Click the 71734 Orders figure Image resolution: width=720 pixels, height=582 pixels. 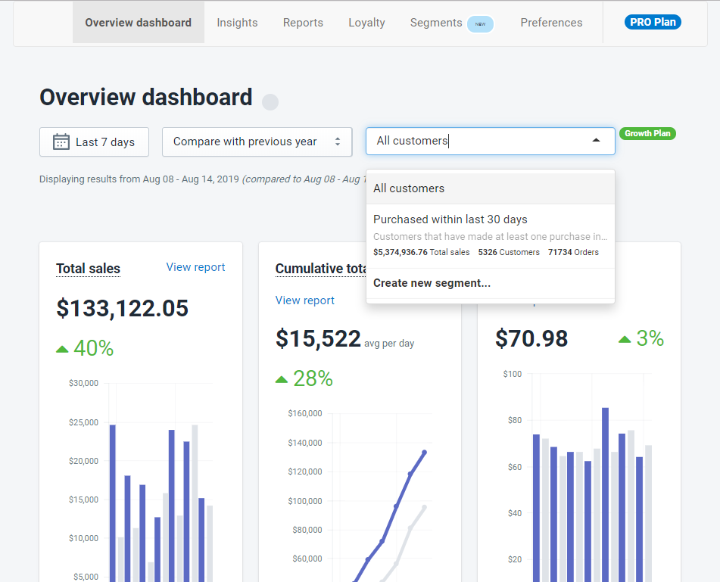point(574,252)
